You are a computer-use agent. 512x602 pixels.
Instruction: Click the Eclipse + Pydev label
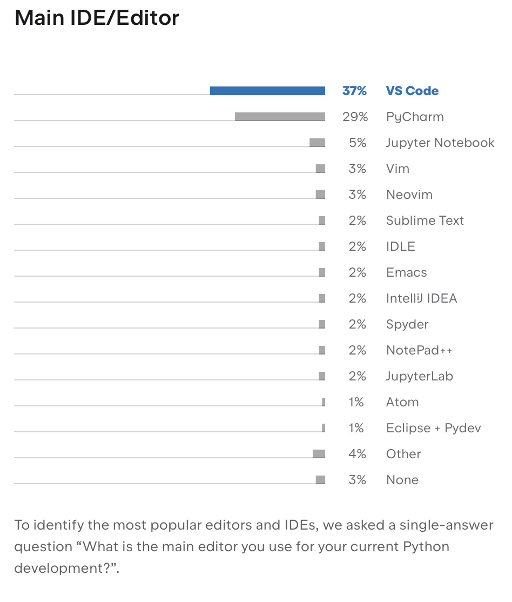pyautogui.click(x=433, y=428)
